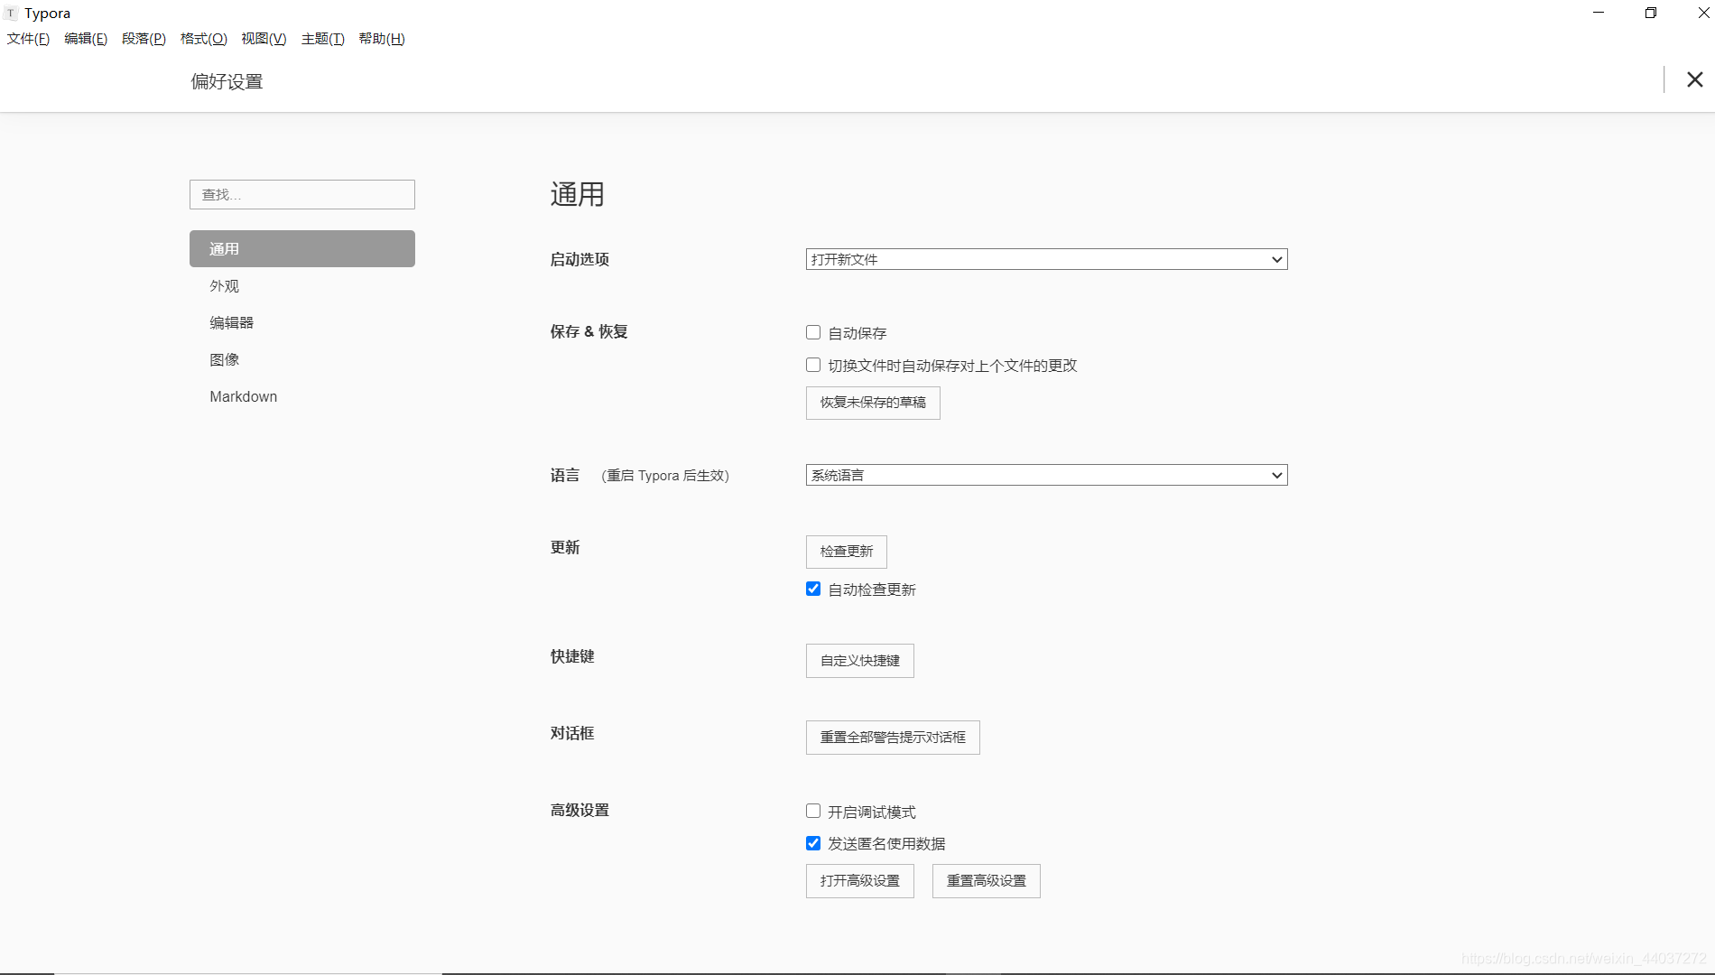Click the 打开高级设置 button

pyautogui.click(x=860, y=881)
